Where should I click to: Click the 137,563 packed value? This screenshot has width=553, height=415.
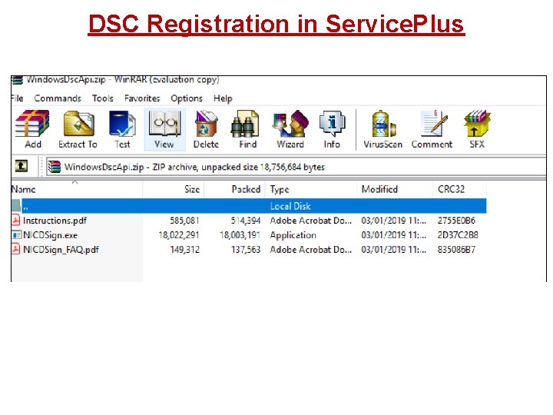(x=246, y=250)
